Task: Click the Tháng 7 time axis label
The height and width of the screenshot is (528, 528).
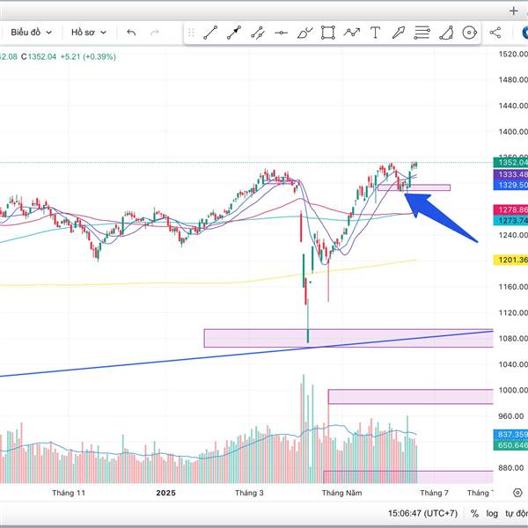Action: coord(434,493)
